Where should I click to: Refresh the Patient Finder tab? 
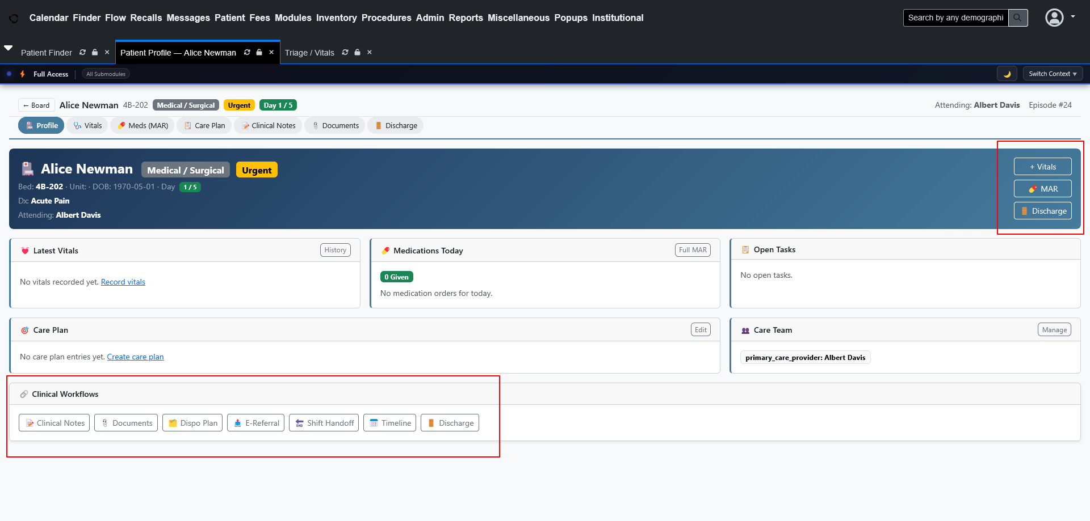(x=82, y=52)
